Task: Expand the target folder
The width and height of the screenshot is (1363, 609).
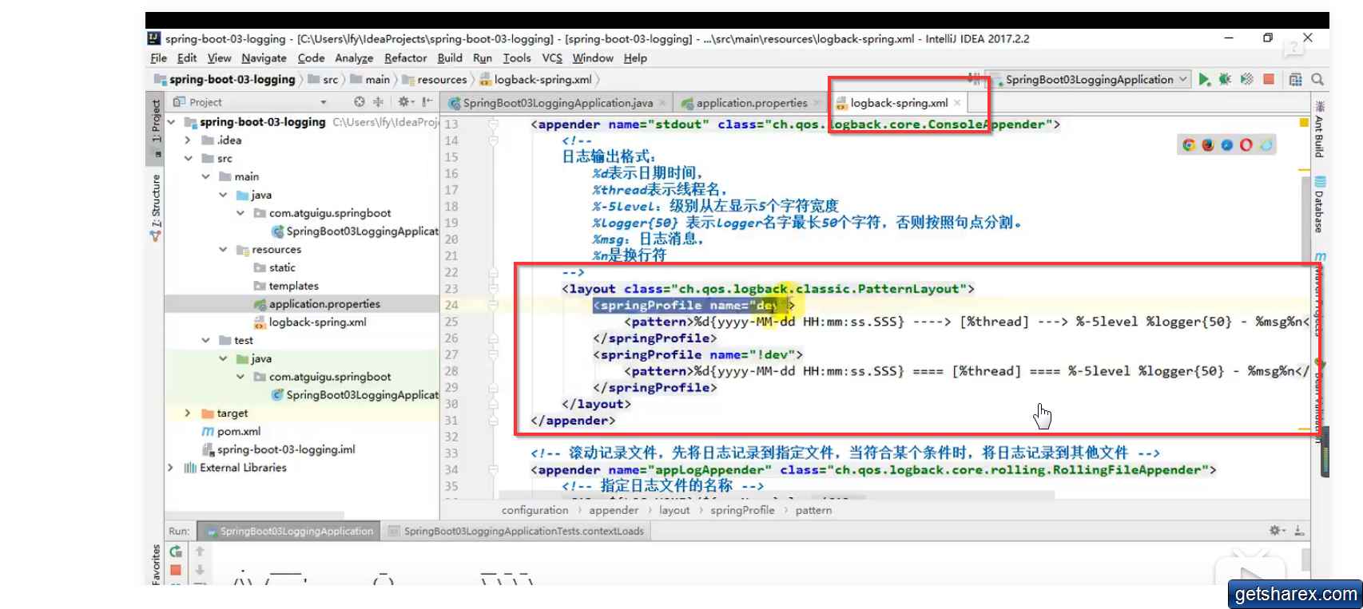Action: click(x=188, y=413)
